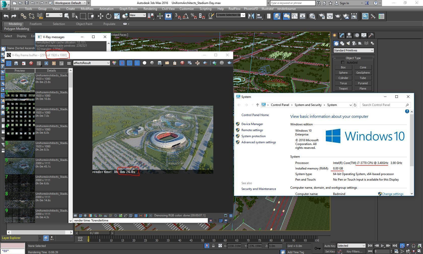Open the Material Editor checkered sphere icon
The height and width of the screenshot is (254, 423).
(312, 16)
